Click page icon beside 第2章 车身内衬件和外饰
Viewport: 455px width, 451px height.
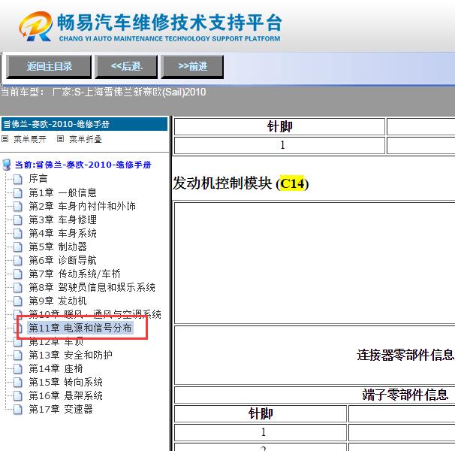tap(18, 206)
